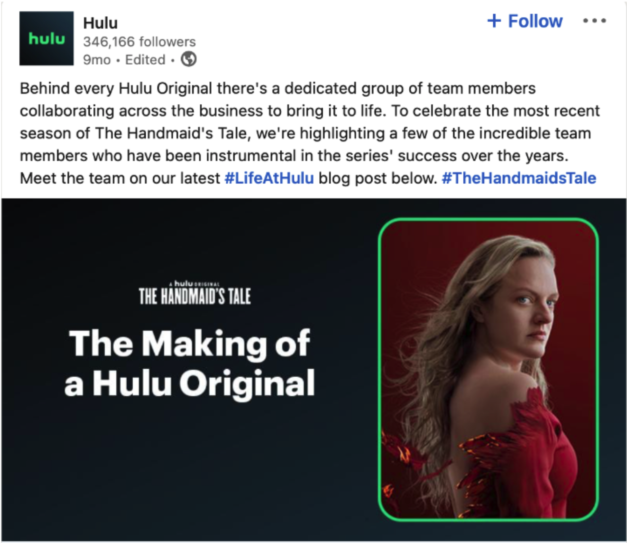Click the Edited label on post
The width and height of the screenshot is (627, 543).
tap(145, 59)
